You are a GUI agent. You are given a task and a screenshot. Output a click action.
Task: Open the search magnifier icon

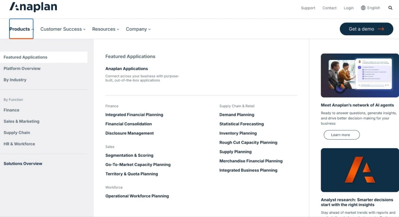point(390,8)
